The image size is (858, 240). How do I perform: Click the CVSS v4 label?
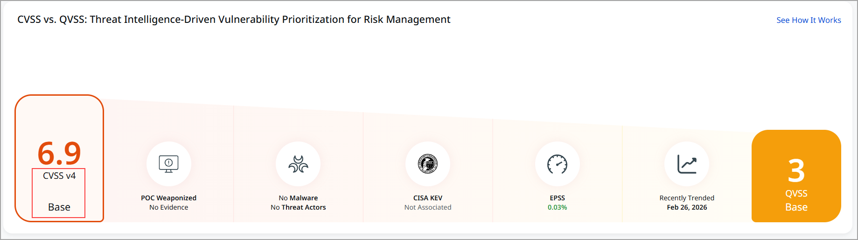pos(59,176)
